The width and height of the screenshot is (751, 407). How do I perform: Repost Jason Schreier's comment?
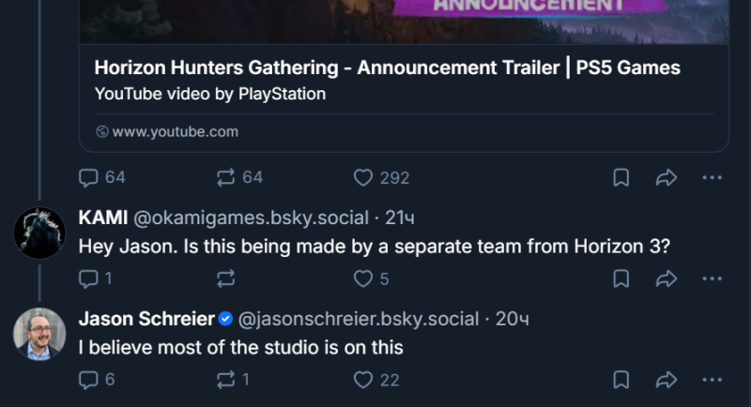pos(226,380)
